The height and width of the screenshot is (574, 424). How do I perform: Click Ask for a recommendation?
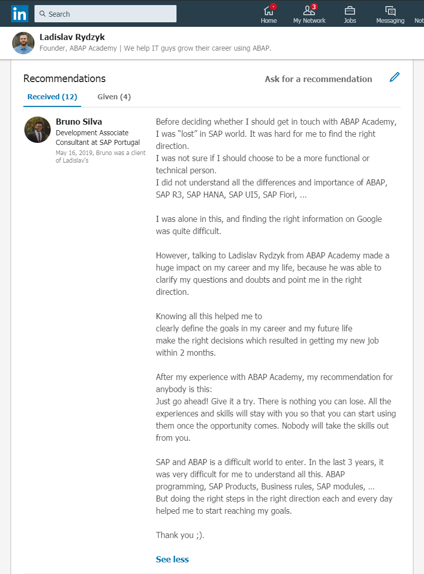(318, 79)
